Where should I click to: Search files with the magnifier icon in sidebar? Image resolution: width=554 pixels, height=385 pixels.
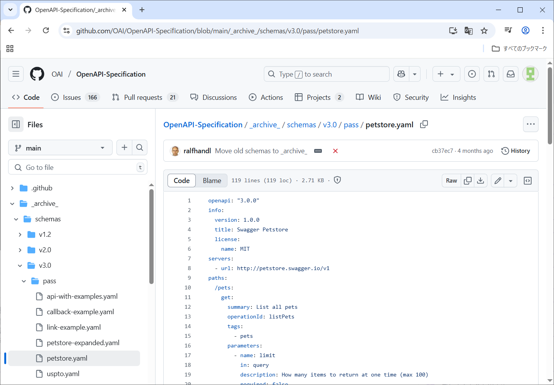[x=140, y=147]
